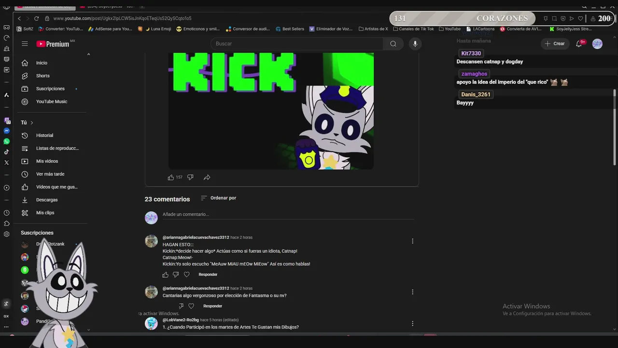Open YouTube Music in the sidebar
The height and width of the screenshot is (348, 618).
(x=51, y=101)
